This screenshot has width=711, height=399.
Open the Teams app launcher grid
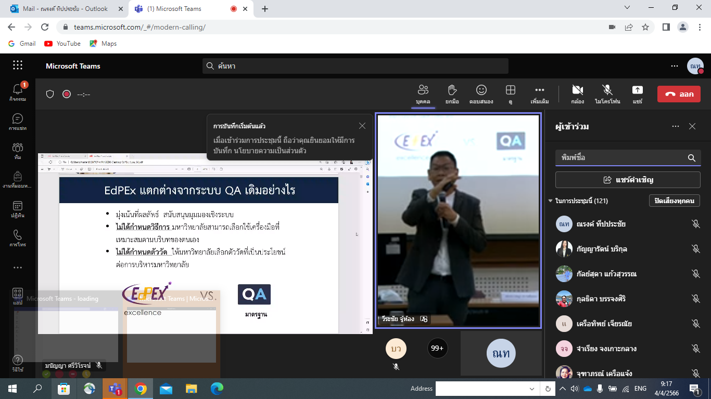pyautogui.click(x=18, y=65)
